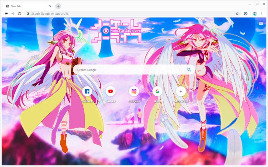Click the Google icon in address bar

pos(28,14)
